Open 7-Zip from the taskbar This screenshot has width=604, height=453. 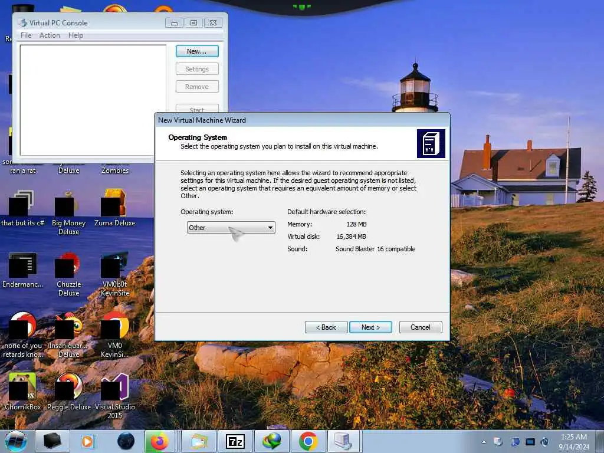[235, 441]
